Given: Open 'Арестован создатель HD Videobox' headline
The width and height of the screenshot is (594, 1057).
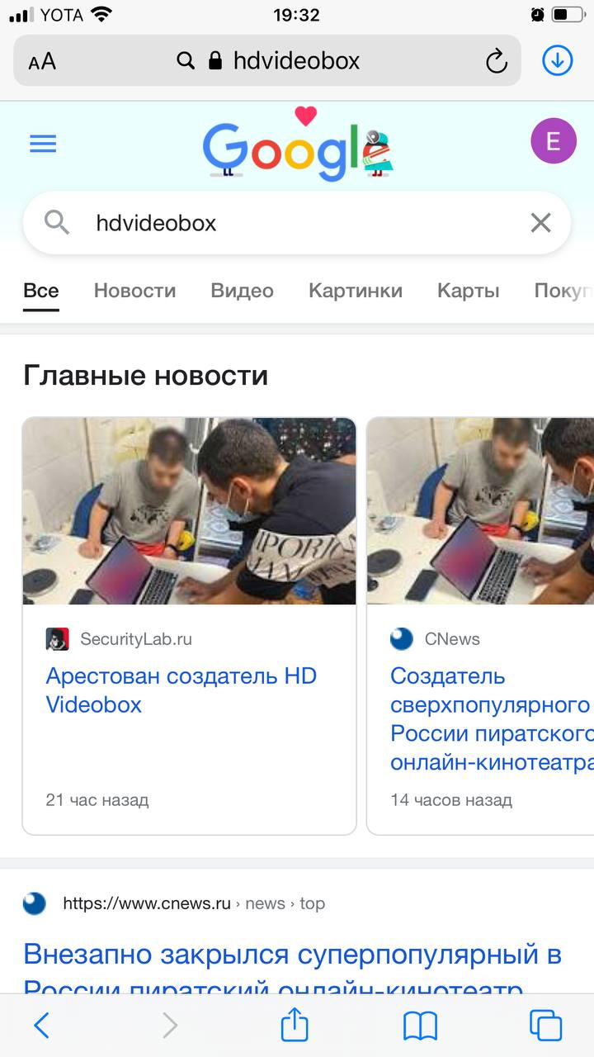Looking at the screenshot, I should pyautogui.click(x=181, y=690).
